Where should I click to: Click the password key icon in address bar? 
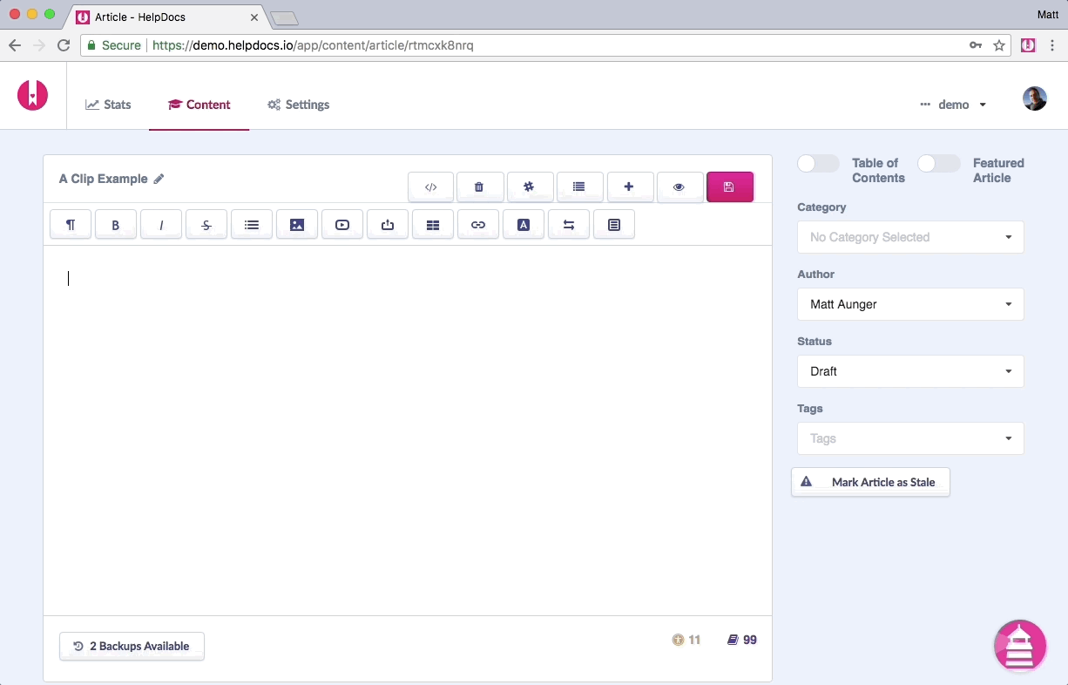[x=976, y=45]
